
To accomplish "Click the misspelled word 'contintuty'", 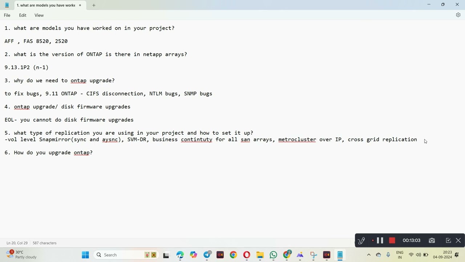I will [197, 139].
